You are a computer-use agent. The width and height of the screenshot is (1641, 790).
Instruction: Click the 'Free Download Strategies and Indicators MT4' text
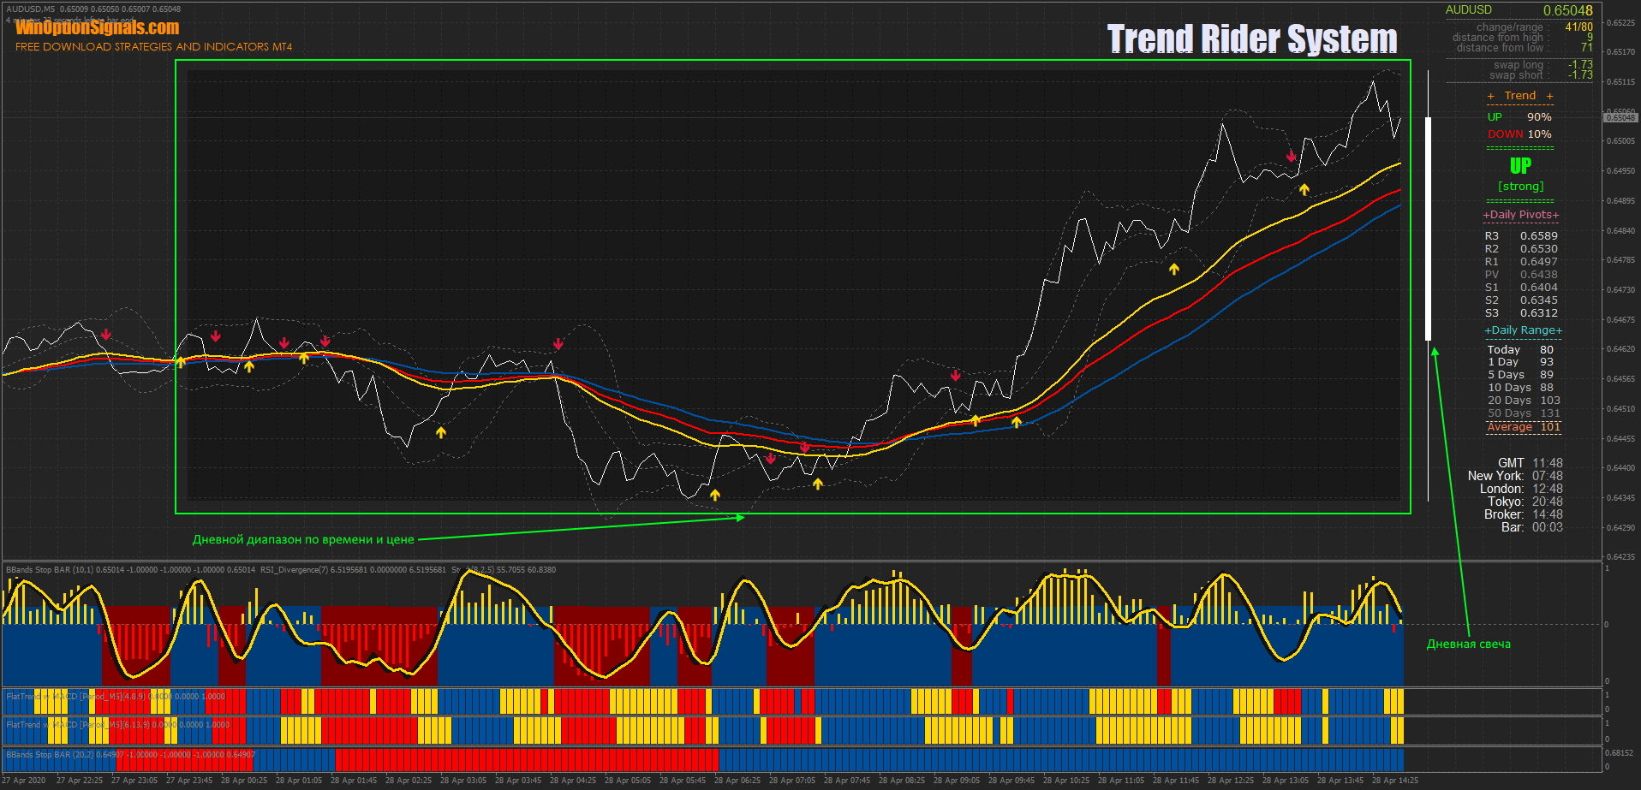click(153, 47)
